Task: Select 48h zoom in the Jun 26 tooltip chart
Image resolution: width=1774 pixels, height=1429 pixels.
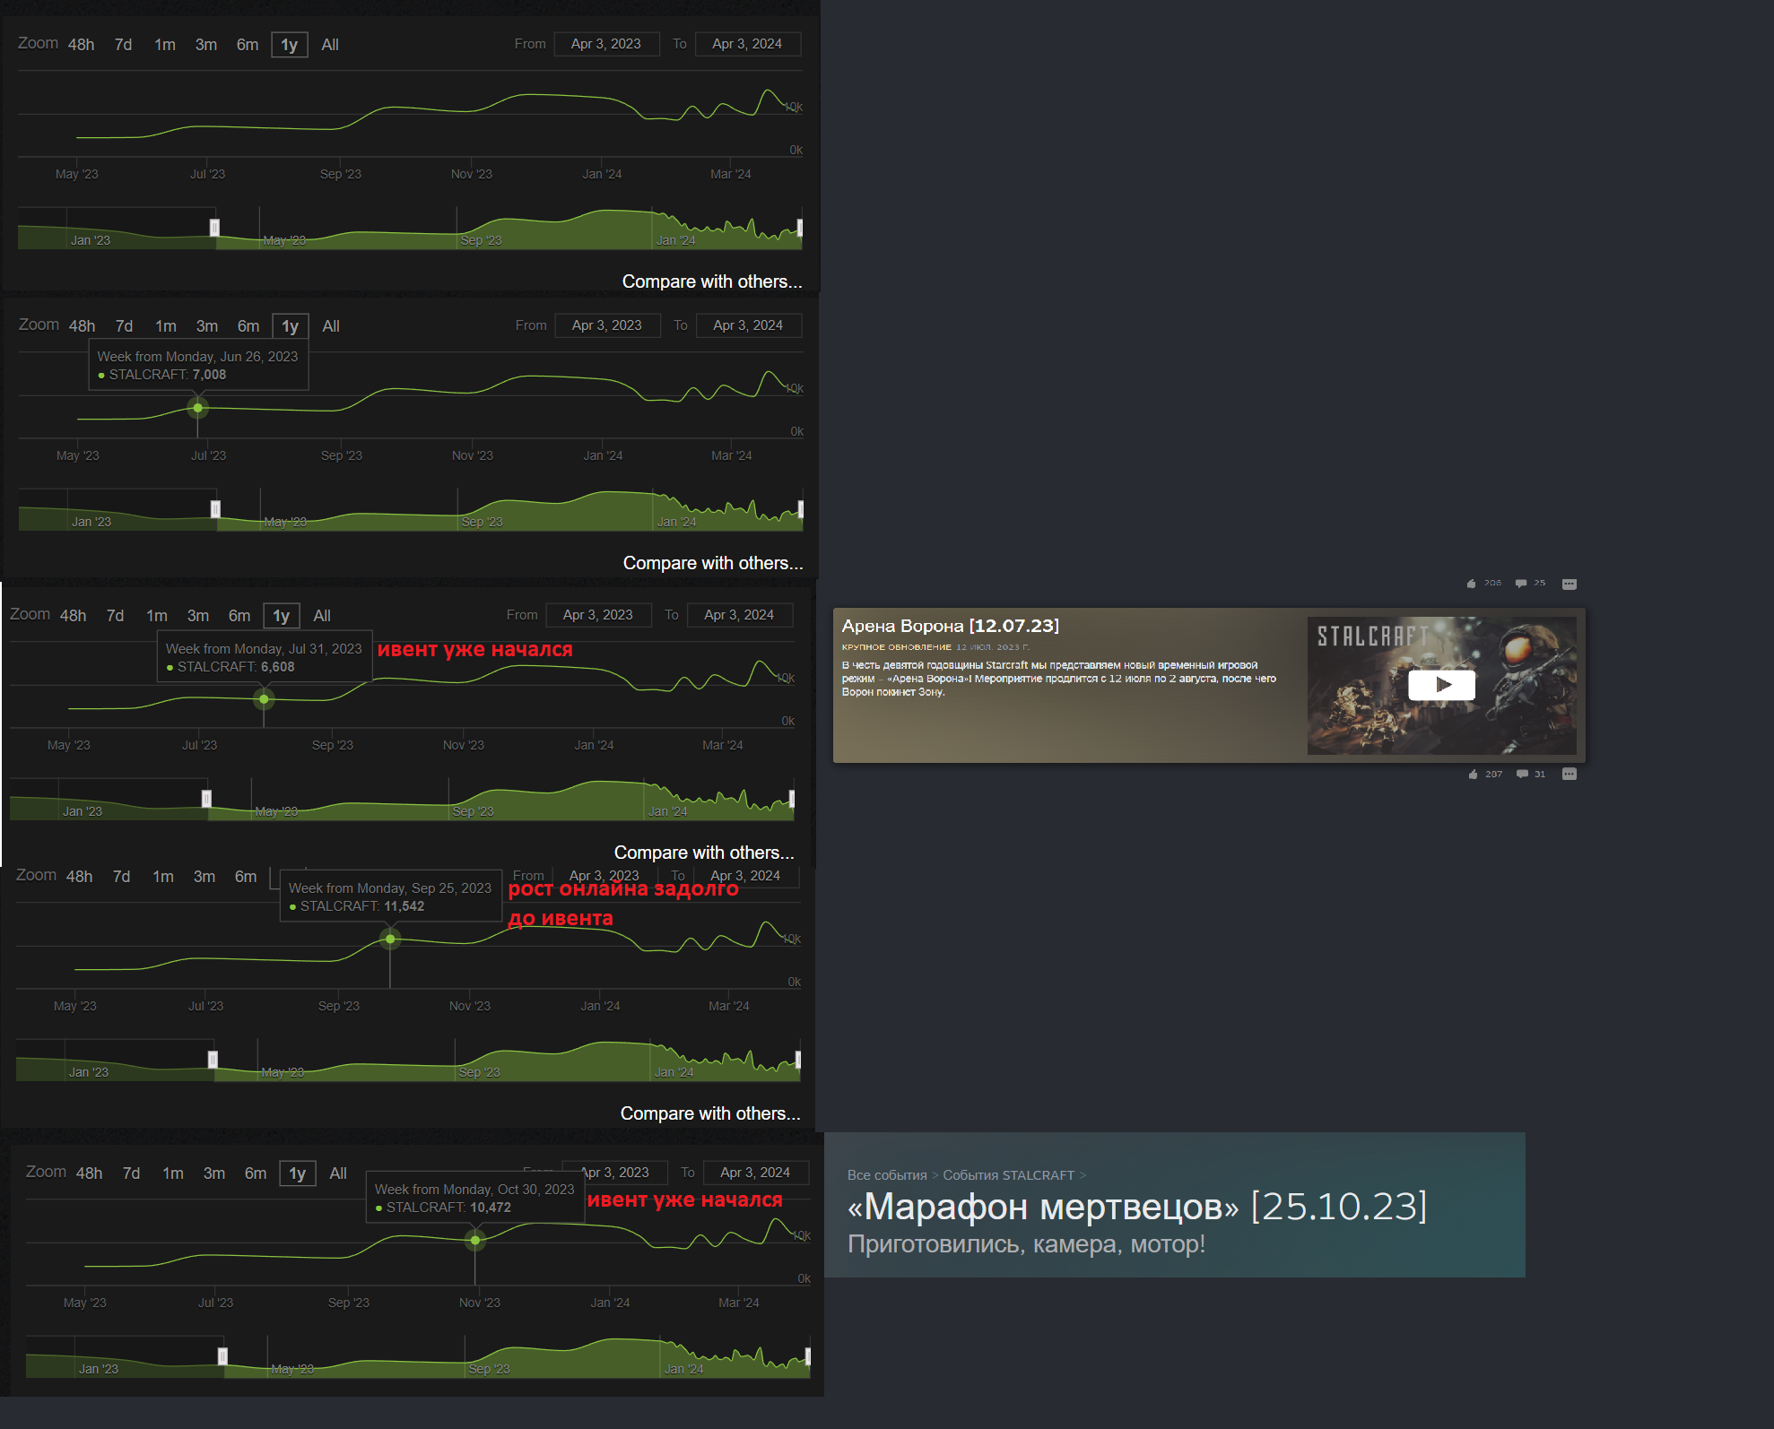Action: 82,326
